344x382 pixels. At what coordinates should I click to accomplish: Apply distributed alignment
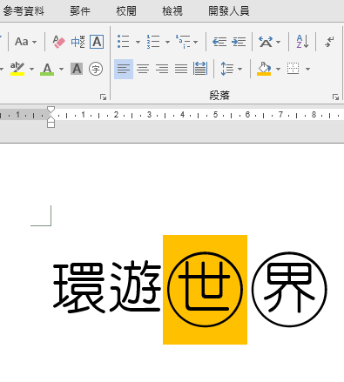point(200,69)
